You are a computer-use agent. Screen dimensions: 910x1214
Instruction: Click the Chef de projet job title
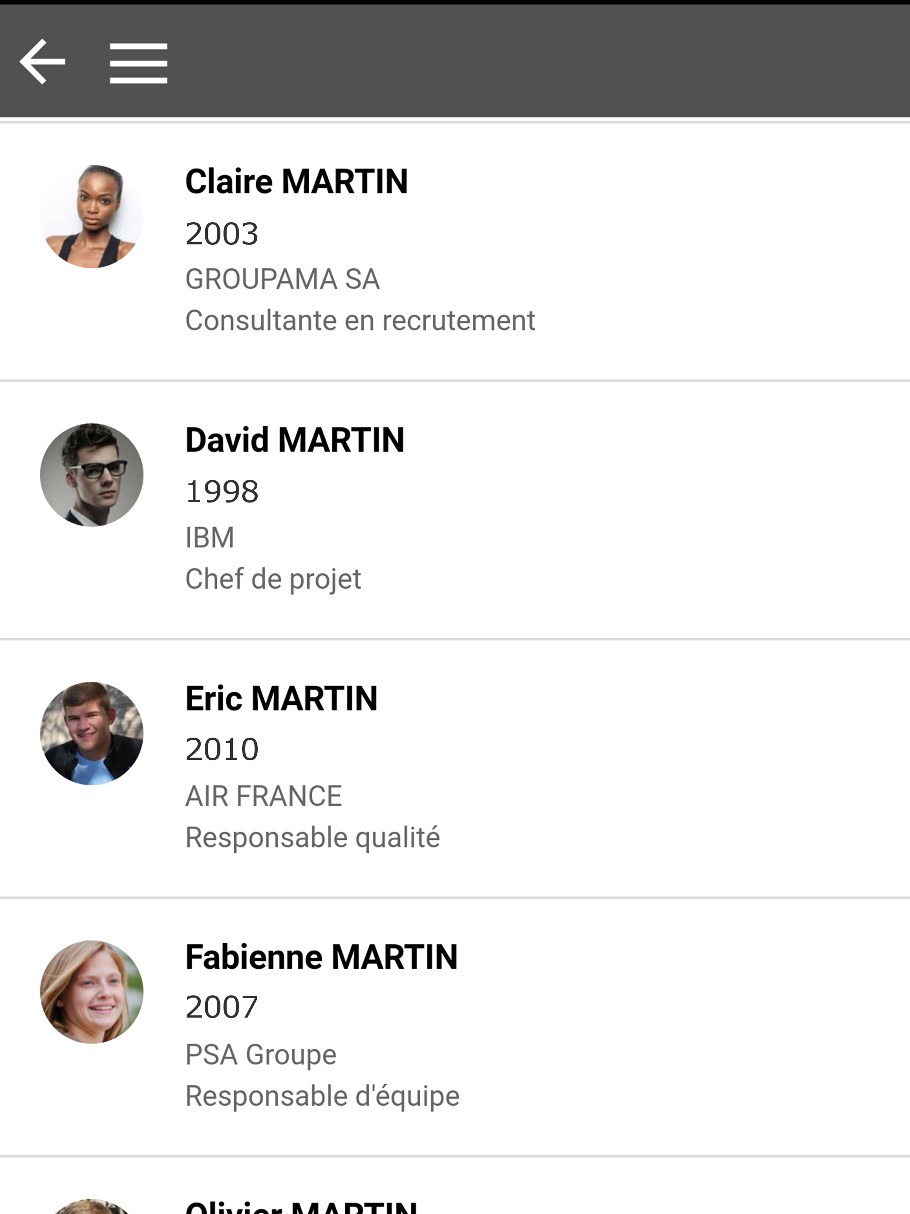pos(273,579)
